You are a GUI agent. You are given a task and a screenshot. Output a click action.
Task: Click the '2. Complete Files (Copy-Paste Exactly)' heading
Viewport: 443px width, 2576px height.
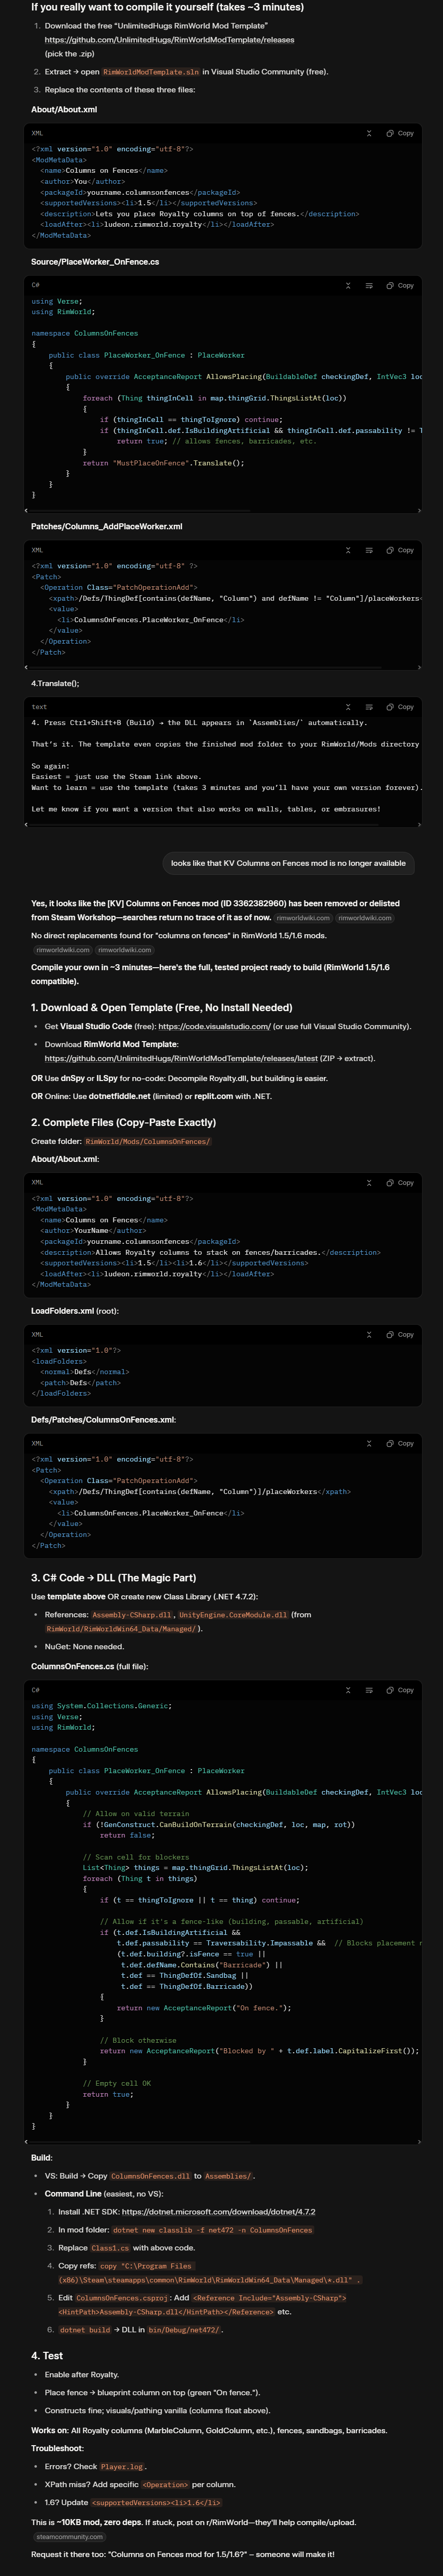123,1122
